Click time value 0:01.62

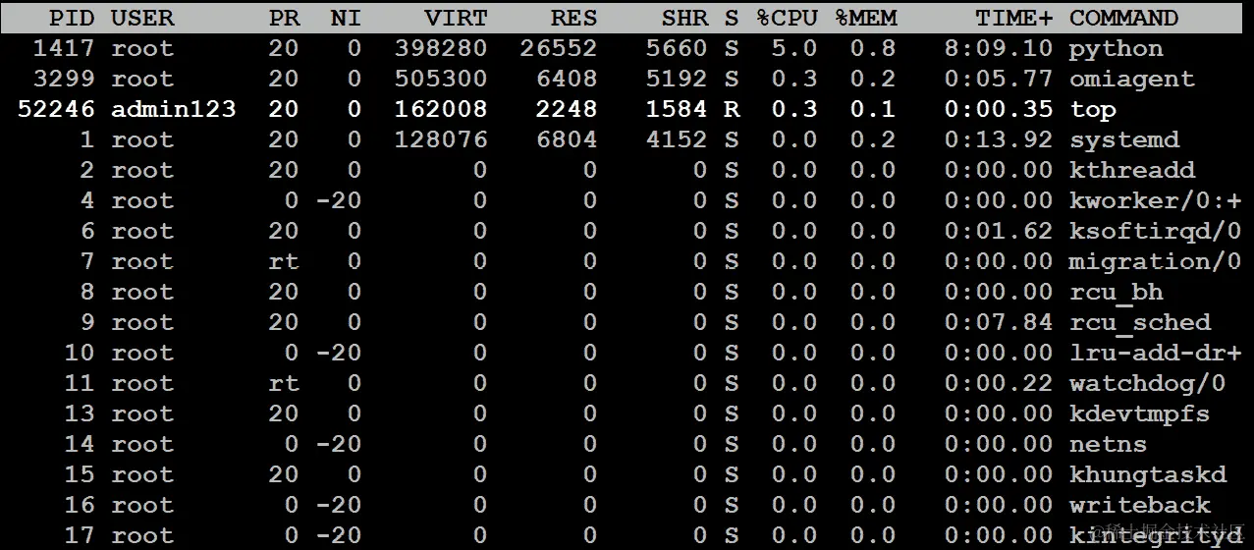point(999,232)
